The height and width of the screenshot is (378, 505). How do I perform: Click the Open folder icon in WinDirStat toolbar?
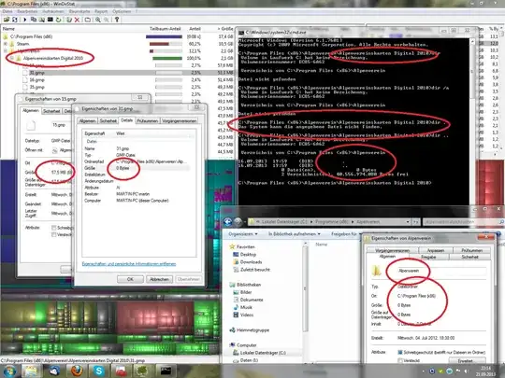pyautogui.click(x=7, y=20)
